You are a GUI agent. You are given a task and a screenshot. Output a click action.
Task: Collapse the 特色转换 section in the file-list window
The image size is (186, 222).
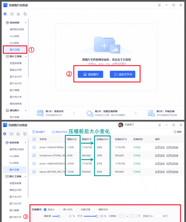click(25, 142)
